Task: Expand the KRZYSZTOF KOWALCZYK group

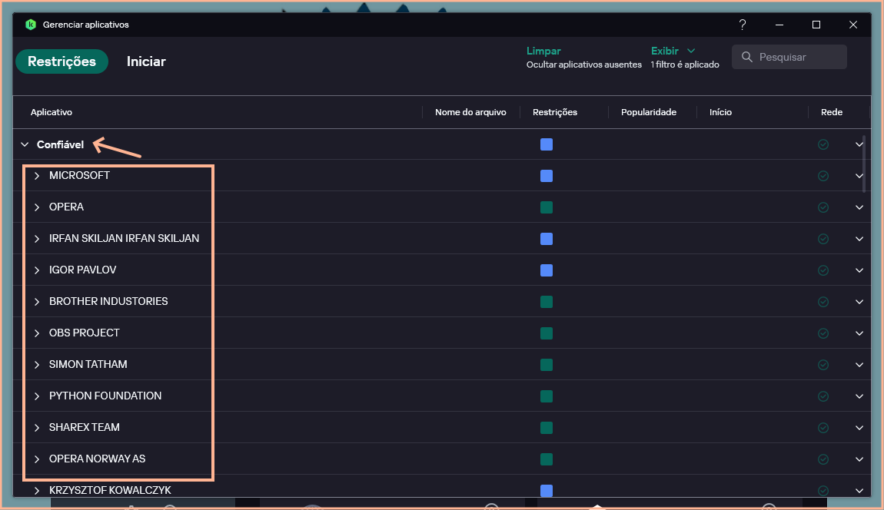Action: (37, 491)
